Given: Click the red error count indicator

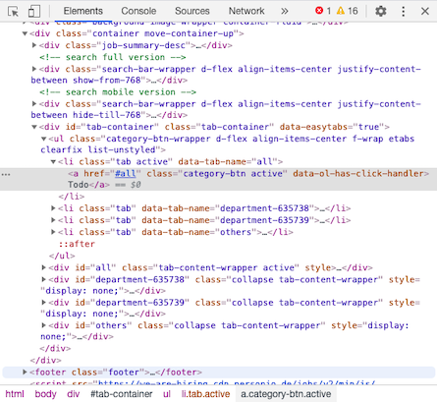Looking at the screenshot, I should [x=323, y=11].
